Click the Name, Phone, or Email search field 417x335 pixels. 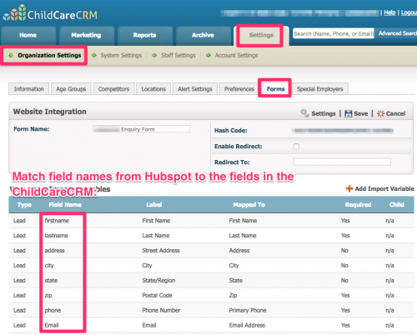pos(334,33)
